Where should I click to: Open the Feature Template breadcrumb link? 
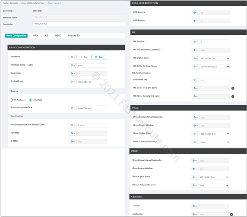[10, 3]
